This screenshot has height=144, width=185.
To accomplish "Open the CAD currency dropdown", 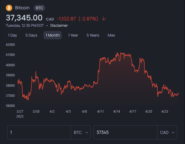I will (x=167, y=132).
